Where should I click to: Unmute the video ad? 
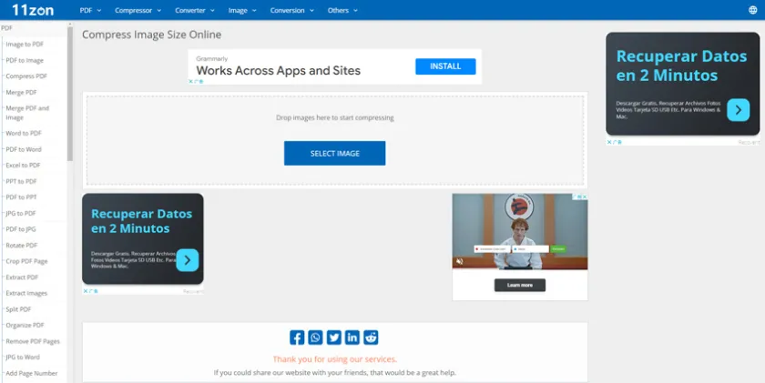coord(460,261)
